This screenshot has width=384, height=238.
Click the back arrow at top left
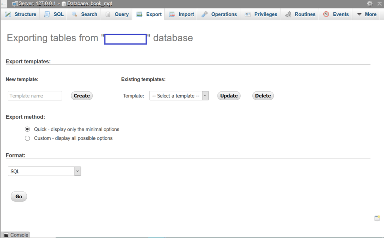click(x=3, y=3)
